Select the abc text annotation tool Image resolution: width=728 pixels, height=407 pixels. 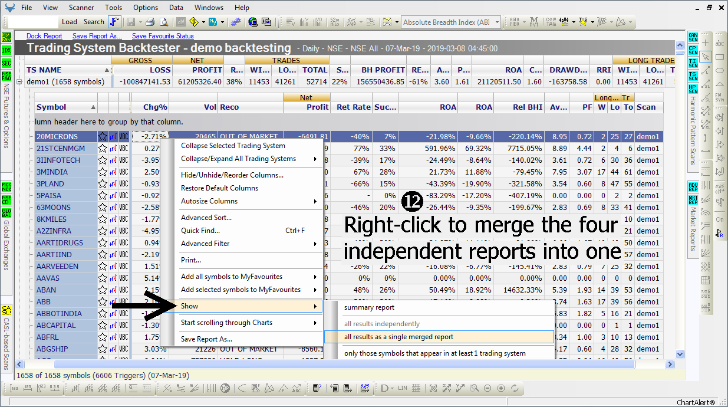pyautogui.click(x=720, y=43)
